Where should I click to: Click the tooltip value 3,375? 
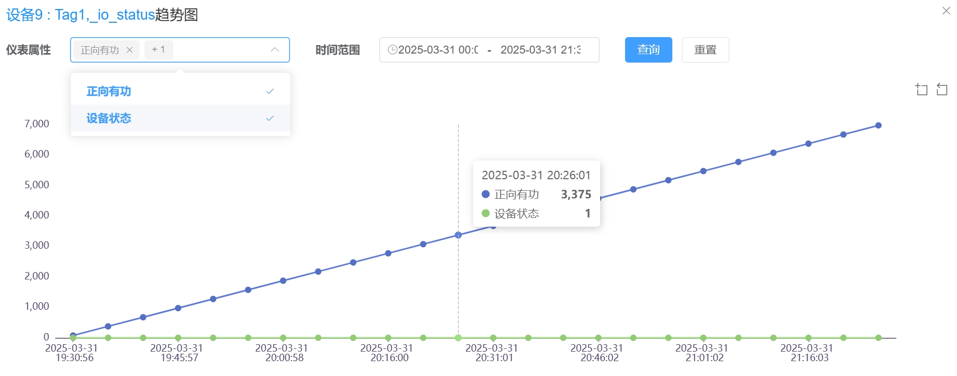tap(576, 195)
